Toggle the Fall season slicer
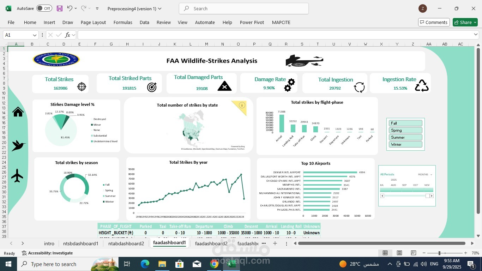Viewport: 482px width, 271px height. click(x=405, y=123)
